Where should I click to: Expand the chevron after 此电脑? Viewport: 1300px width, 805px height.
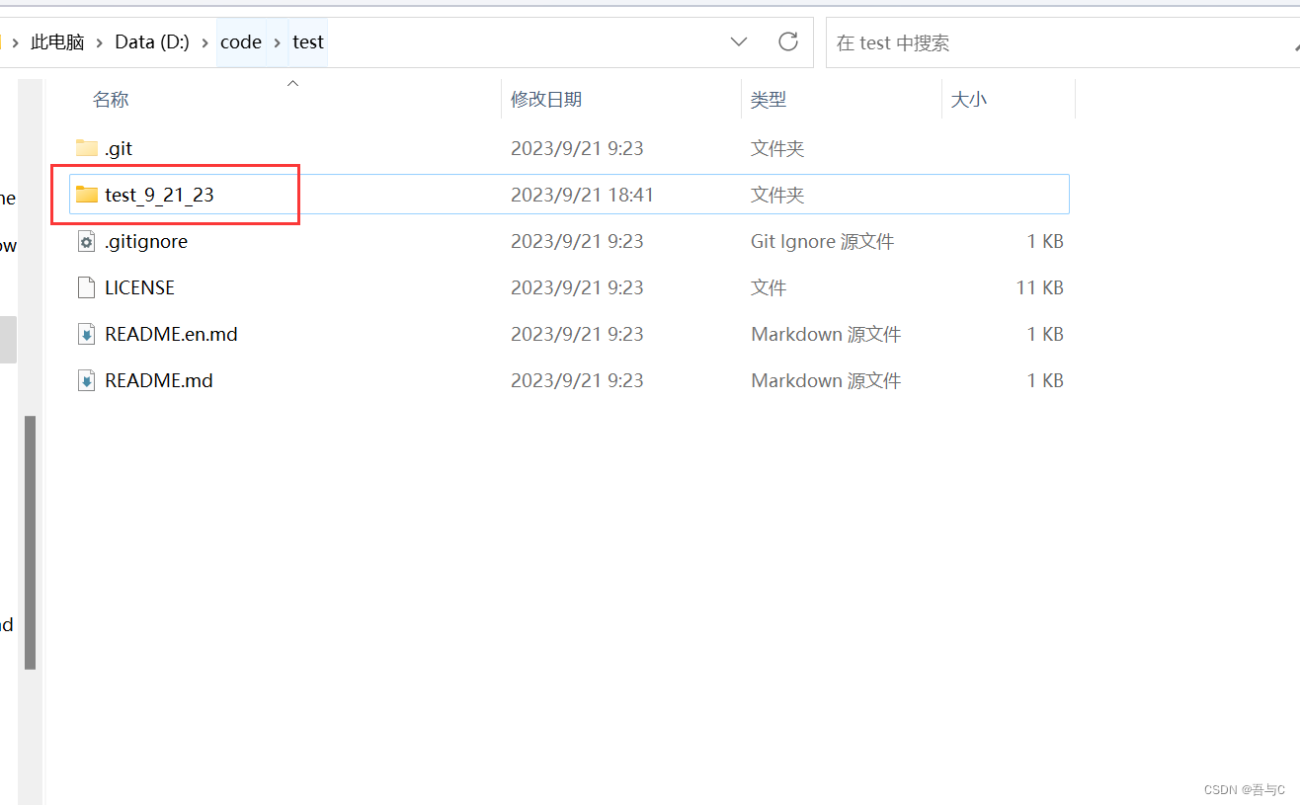[x=100, y=42]
